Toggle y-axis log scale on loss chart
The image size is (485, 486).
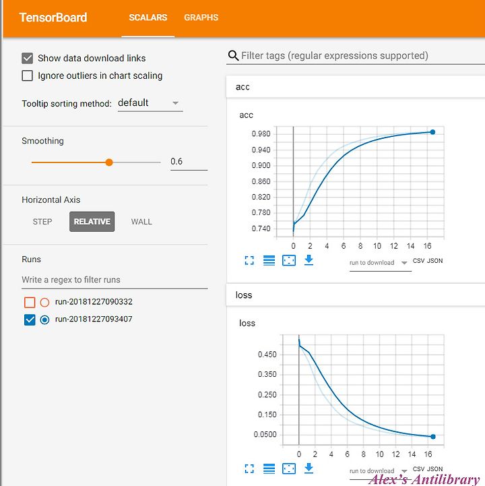[x=269, y=468]
